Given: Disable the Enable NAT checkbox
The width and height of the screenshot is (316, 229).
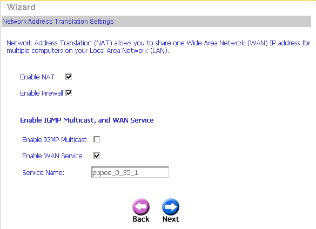Looking at the screenshot, I should [69, 77].
